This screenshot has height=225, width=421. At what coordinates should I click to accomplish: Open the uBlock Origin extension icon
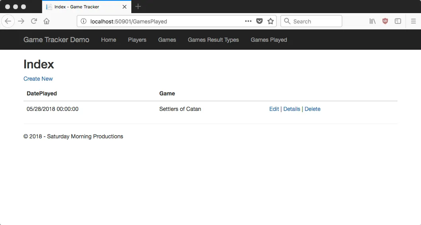click(385, 21)
